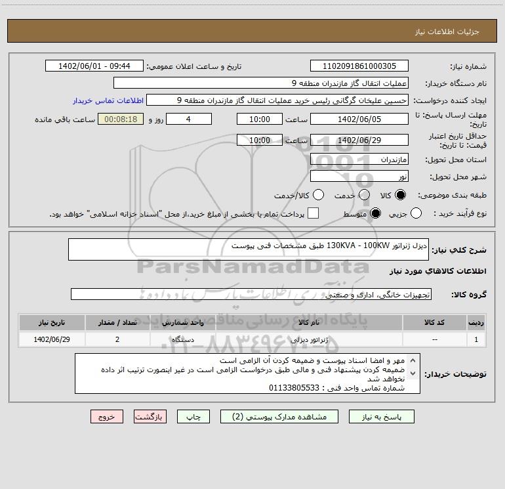Click the واحد شمارش column header
Screen dimensions: 505x489
182,322
